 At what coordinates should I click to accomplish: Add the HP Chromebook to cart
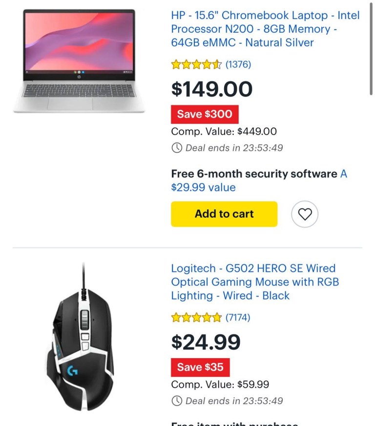point(224,214)
